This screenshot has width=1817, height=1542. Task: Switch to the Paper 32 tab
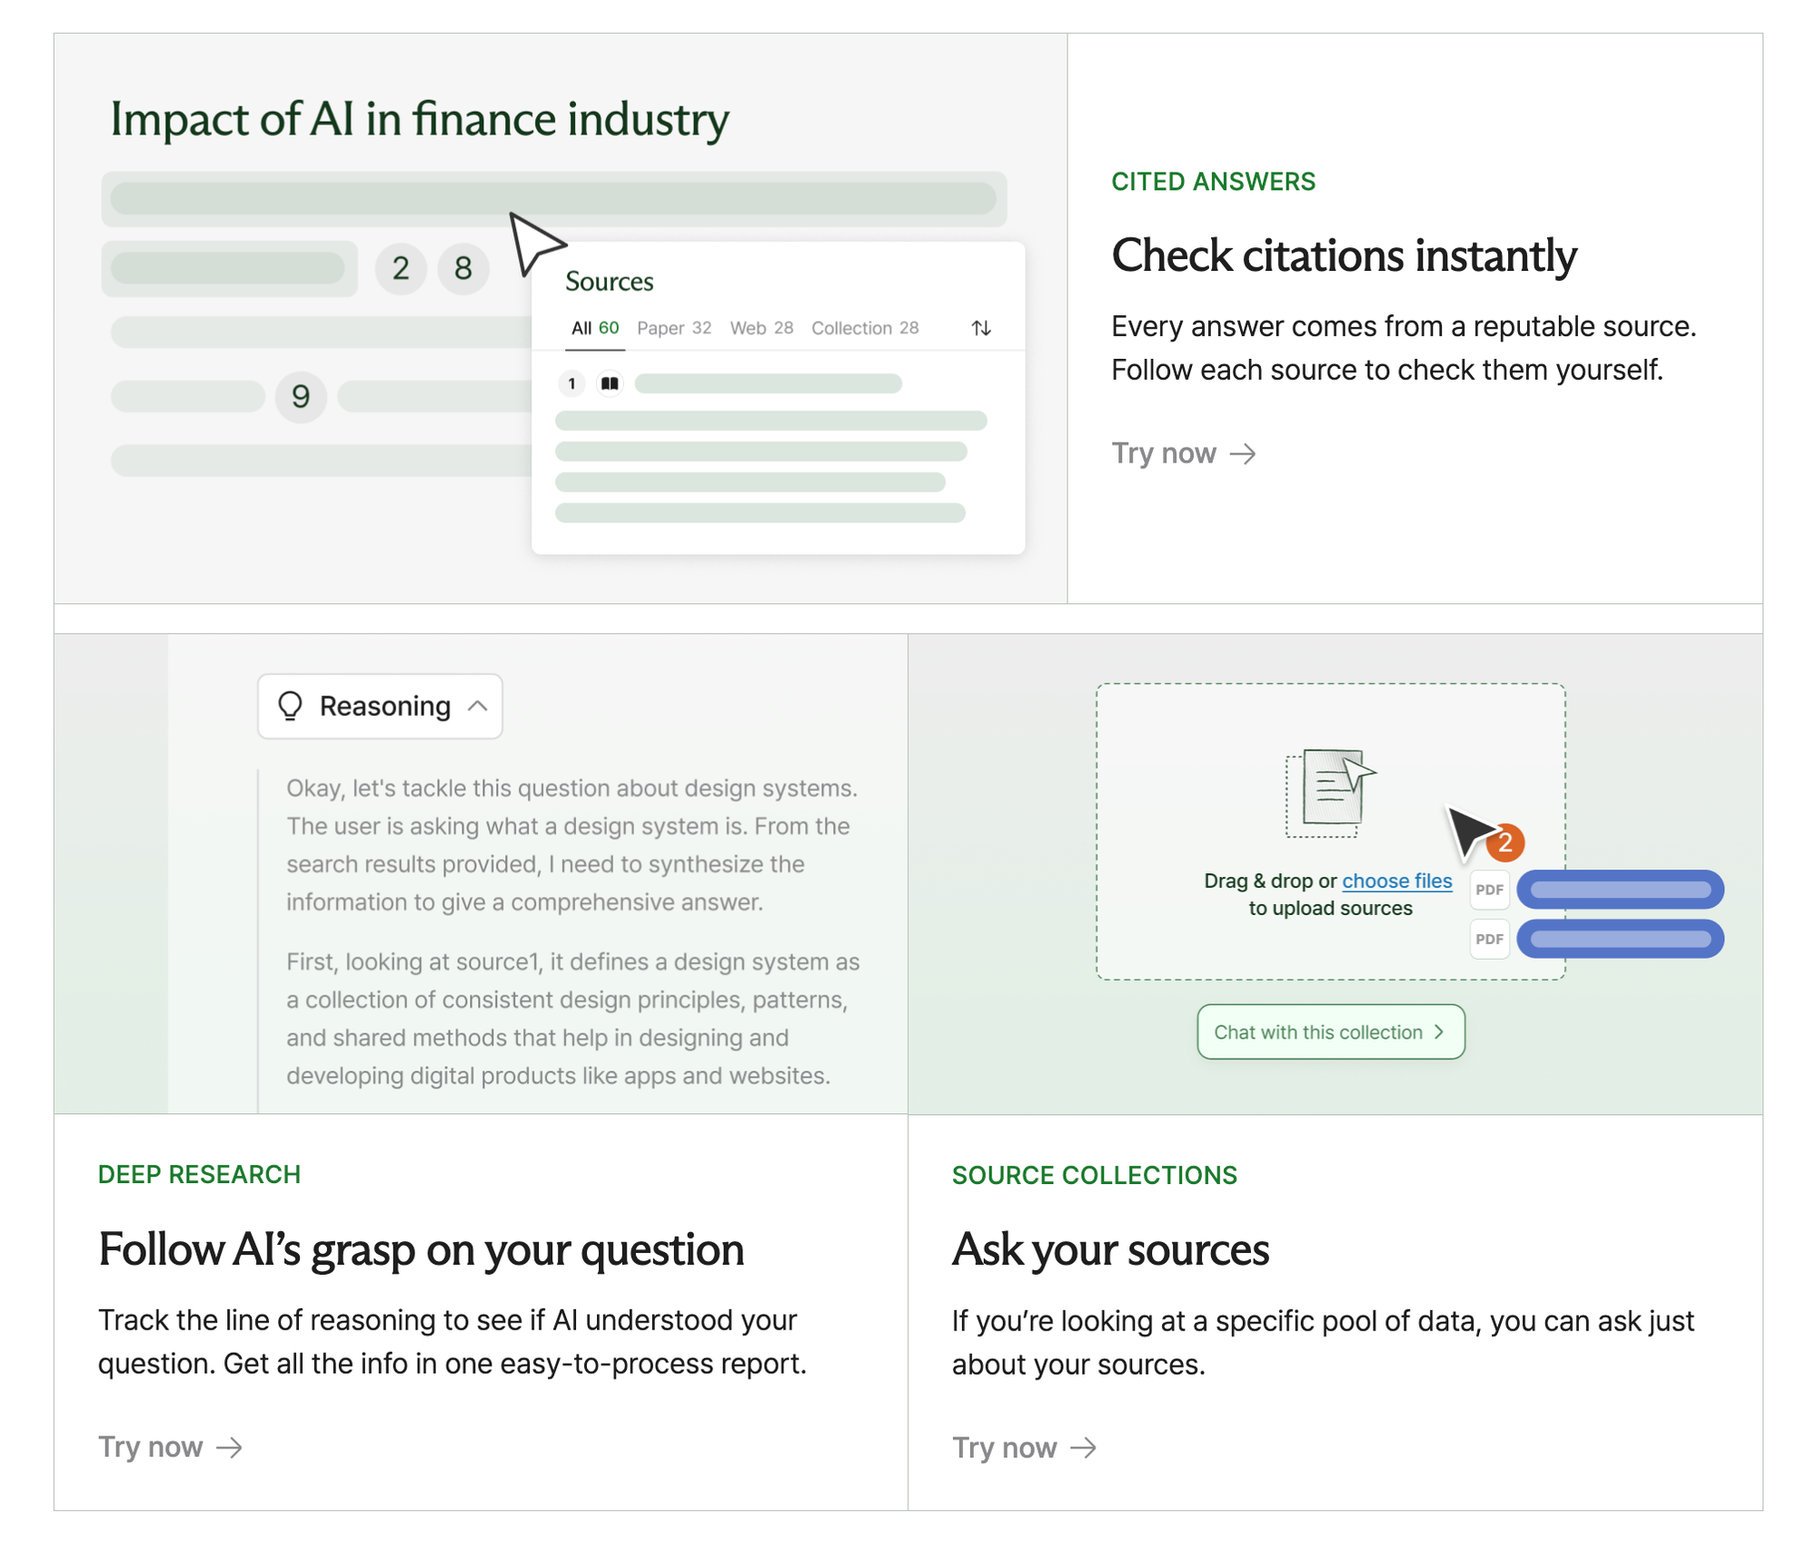[673, 328]
